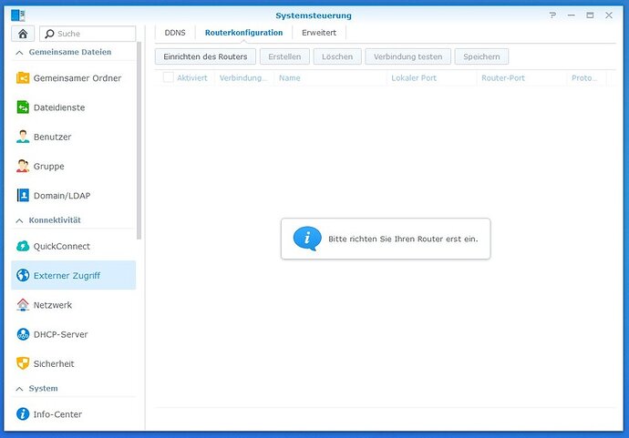Open the DHCP-Server icon
Image resolution: width=629 pixels, height=438 pixels.
(x=23, y=334)
